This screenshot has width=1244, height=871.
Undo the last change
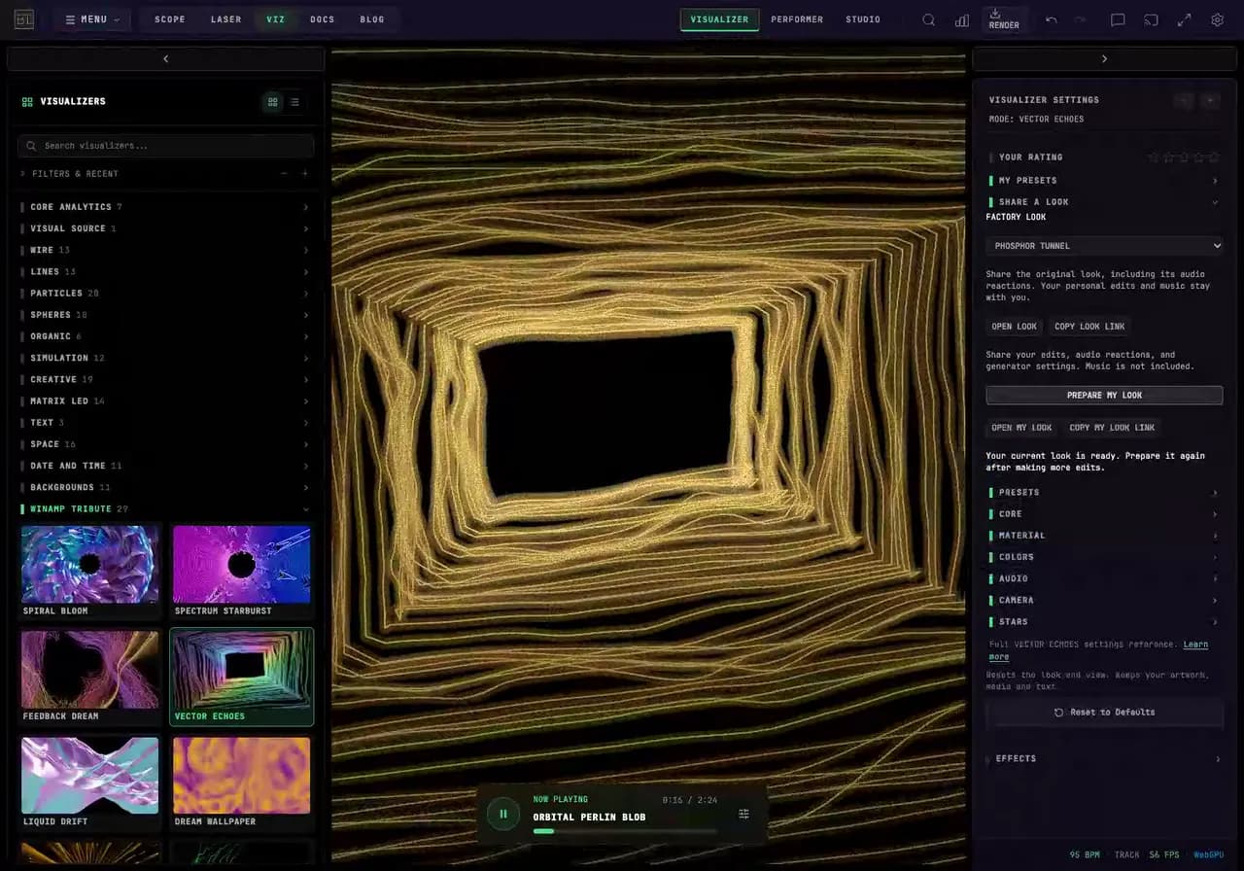click(1052, 19)
